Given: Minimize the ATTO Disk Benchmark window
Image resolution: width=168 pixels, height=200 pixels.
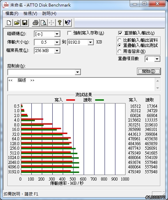Looking at the screenshot, I should pos(135,4).
